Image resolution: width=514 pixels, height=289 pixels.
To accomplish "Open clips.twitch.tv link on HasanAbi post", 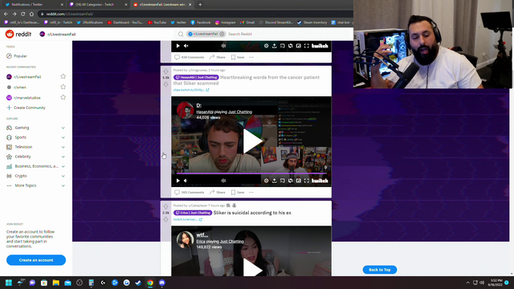I will [x=191, y=90].
